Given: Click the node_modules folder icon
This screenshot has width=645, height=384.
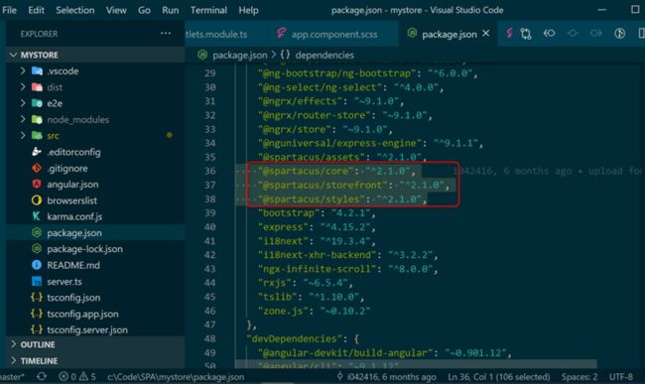Looking at the screenshot, I should [x=37, y=119].
